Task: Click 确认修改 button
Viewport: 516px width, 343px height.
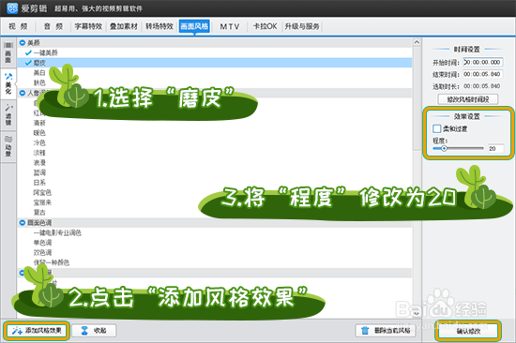Action: 468,331
